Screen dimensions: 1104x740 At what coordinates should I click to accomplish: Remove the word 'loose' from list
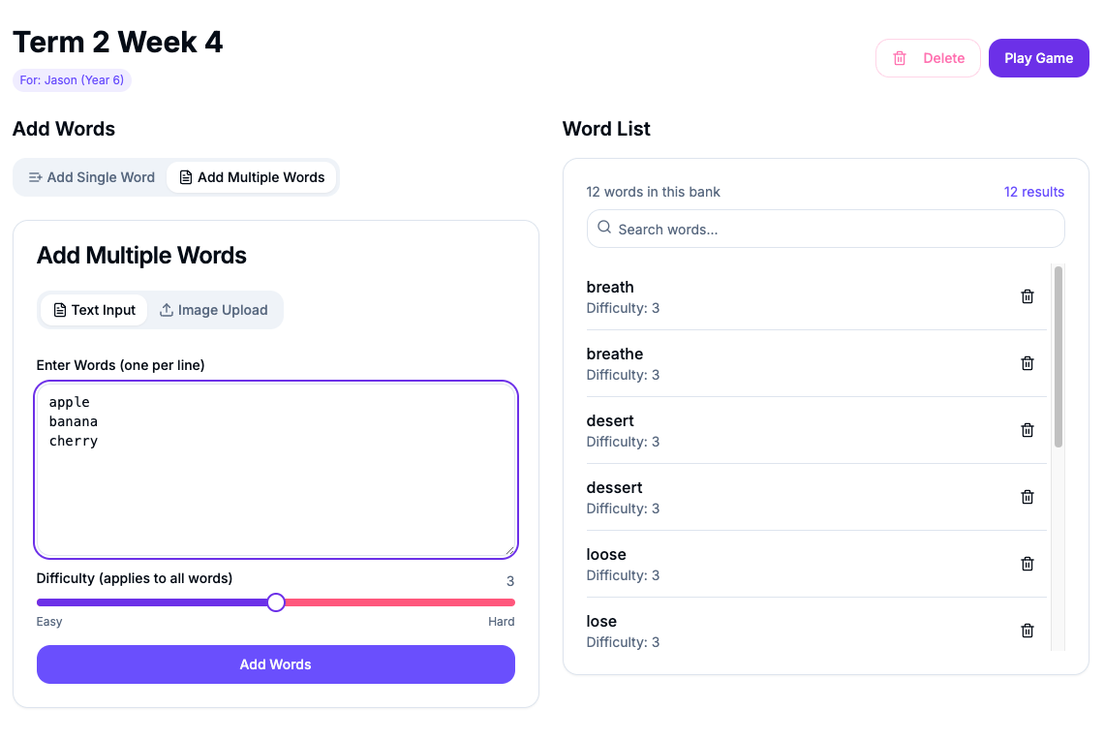coord(1027,564)
